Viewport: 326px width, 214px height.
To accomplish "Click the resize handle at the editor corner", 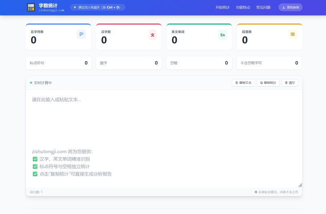I will [300, 185].
